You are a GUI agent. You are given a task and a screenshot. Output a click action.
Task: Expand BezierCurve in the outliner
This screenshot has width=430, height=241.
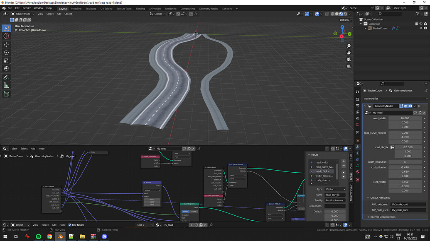pyautogui.click(x=365, y=28)
